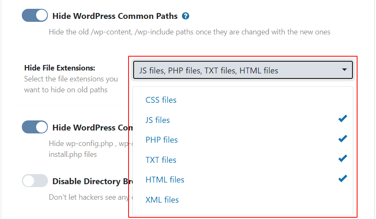The image size is (376, 219).
Task: Click the checkmark beside HTML files
Action: click(343, 179)
